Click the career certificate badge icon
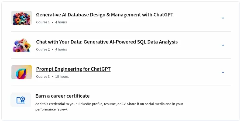240x121 pixels. point(21,100)
